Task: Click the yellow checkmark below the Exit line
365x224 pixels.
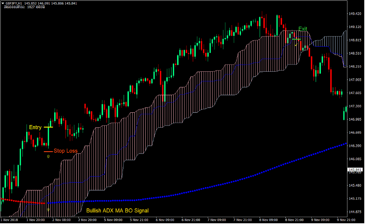Action: click(x=296, y=45)
